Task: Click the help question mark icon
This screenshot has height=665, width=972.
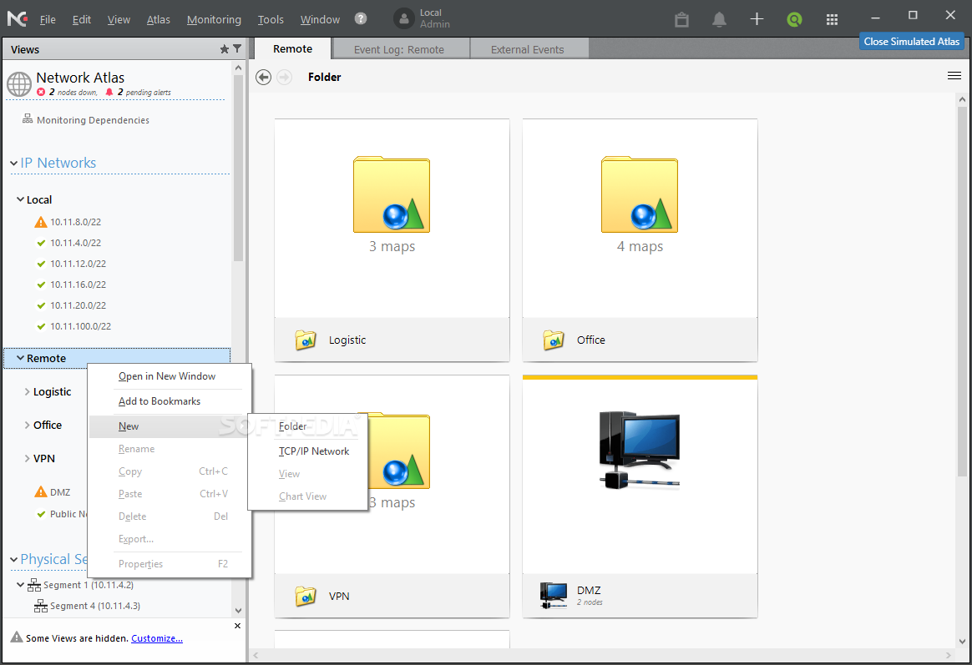Action: click(x=361, y=18)
